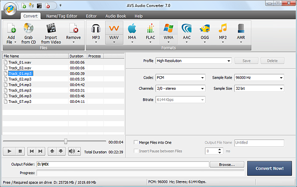Open the quick access toolbar customize arrow
The width and height of the screenshot is (297, 187).
click(x=60, y=5)
